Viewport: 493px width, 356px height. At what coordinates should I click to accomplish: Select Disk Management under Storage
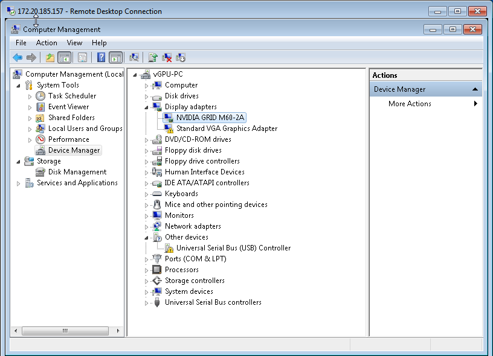(77, 172)
